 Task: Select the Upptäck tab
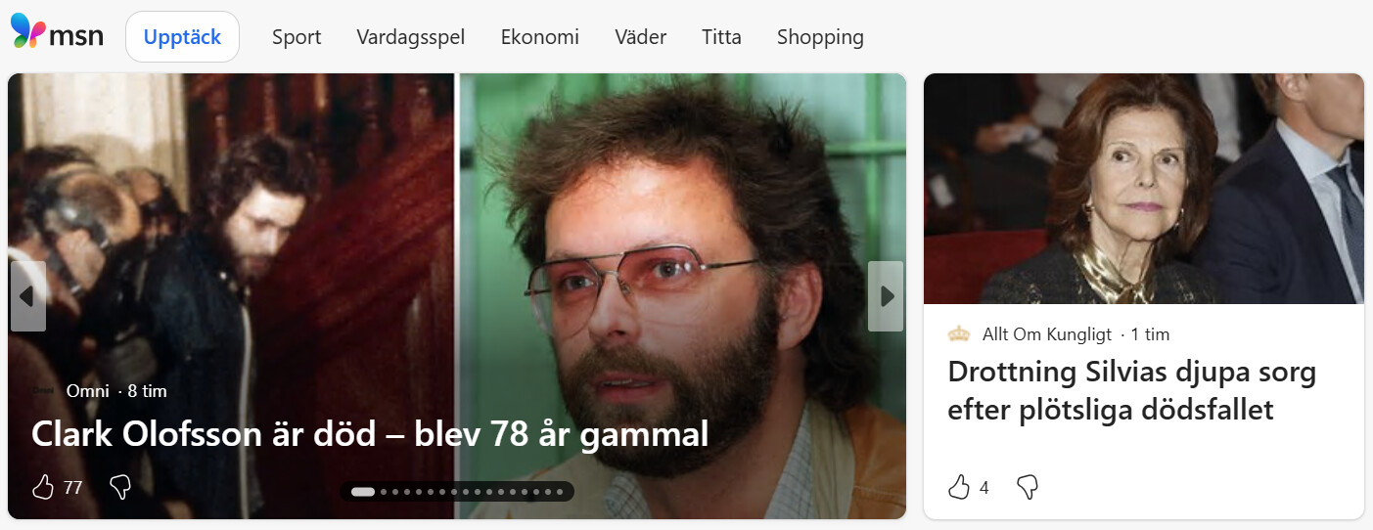coord(183,37)
